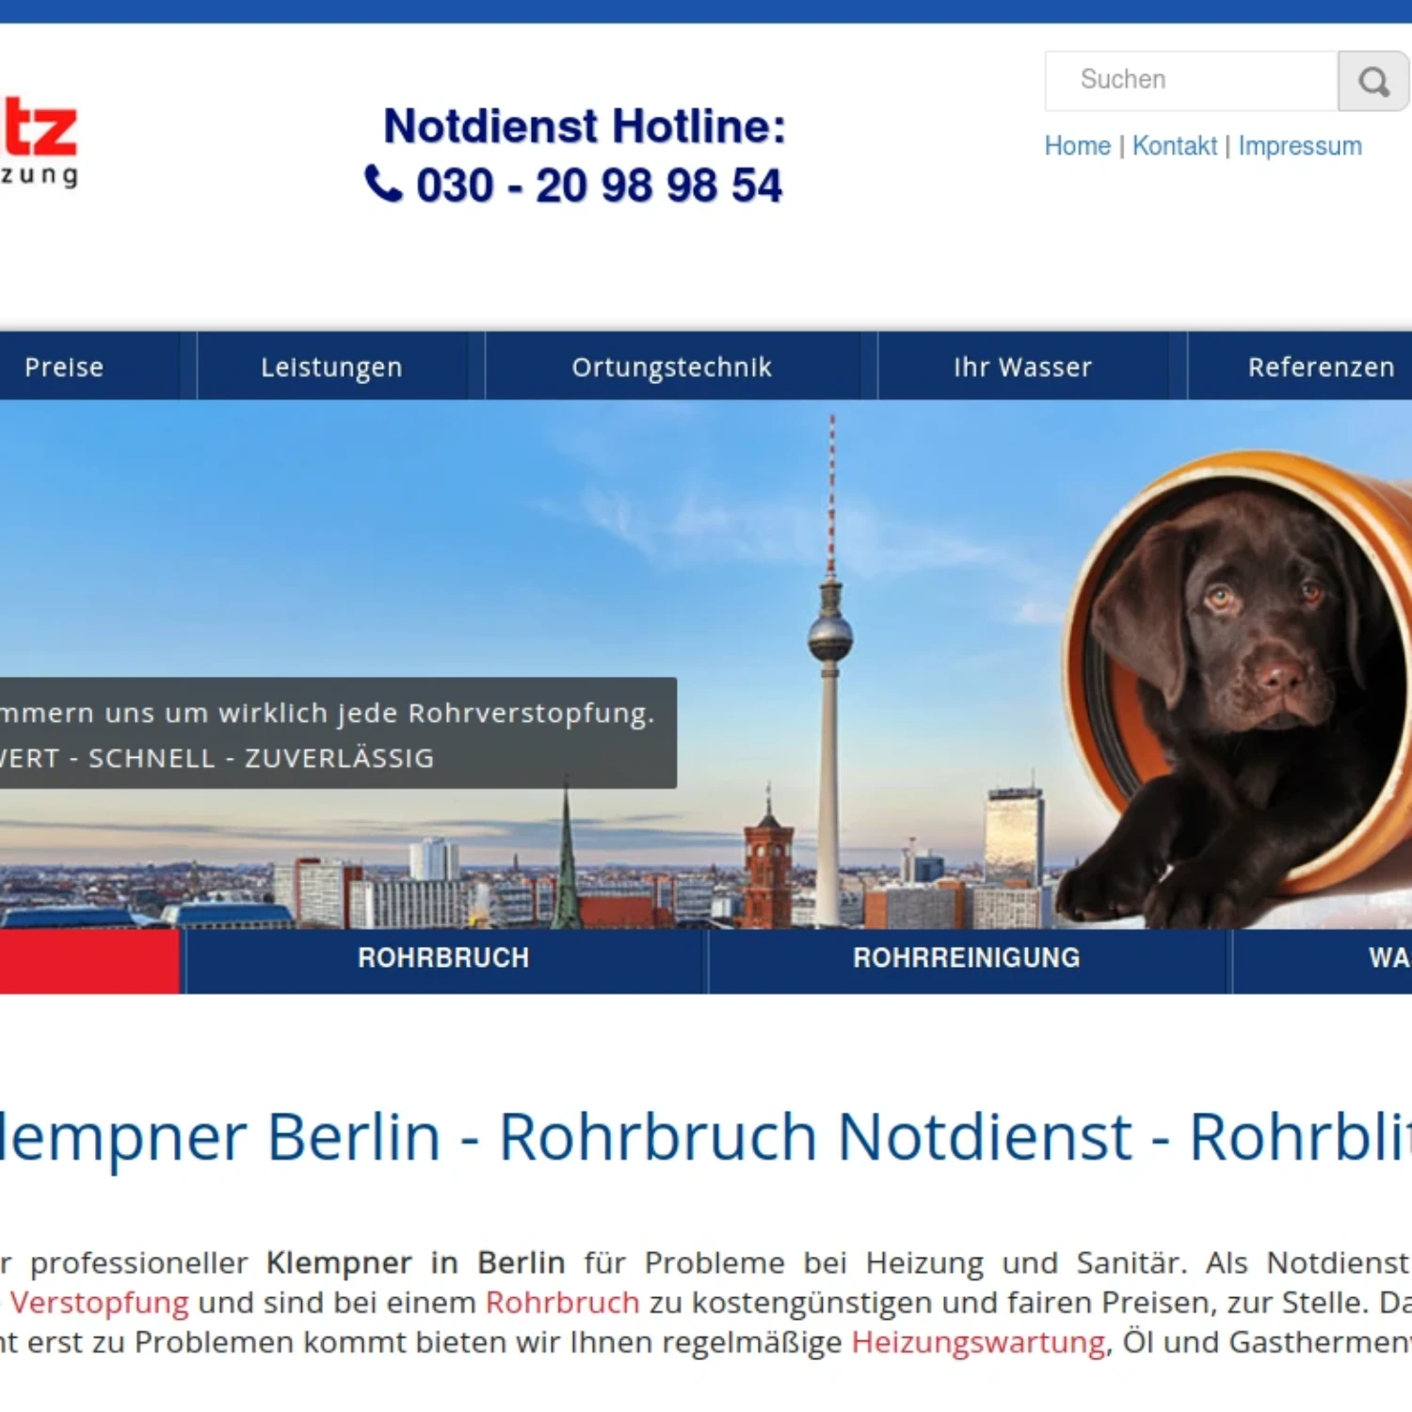Open the Heizungswartung text link
1412x1412 pixels.
(979, 1342)
